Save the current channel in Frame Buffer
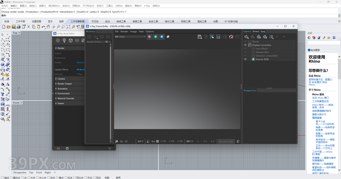The height and width of the screenshot is (179, 341). 200,37
